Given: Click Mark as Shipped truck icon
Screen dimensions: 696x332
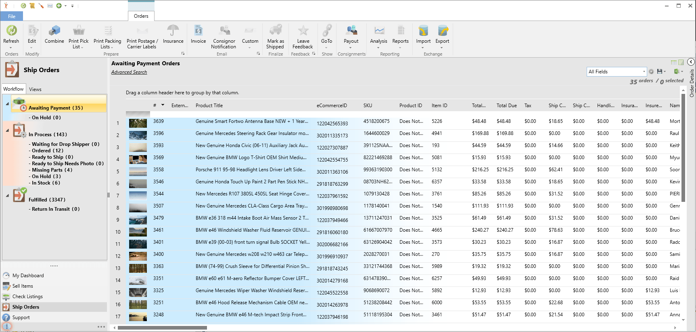Looking at the screenshot, I should coord(276,30).
